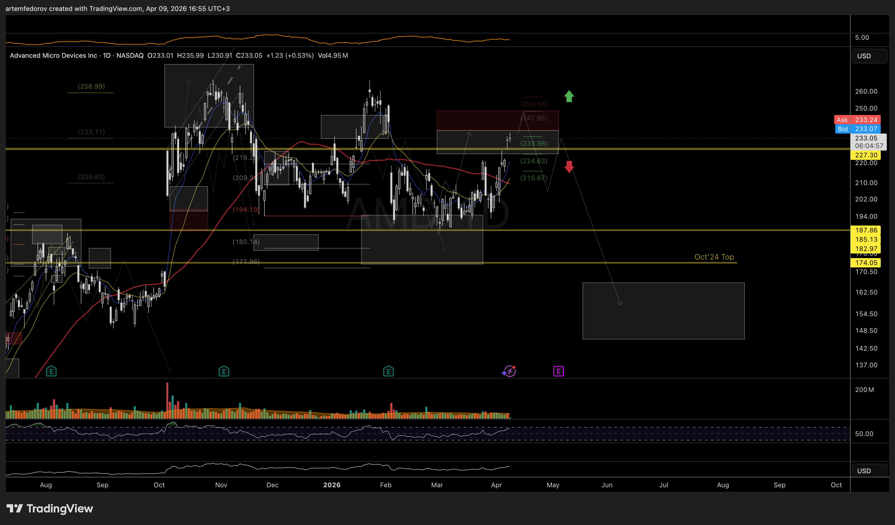
Task: Open the August earnings marker icon
Action: [x=51, y=371]
